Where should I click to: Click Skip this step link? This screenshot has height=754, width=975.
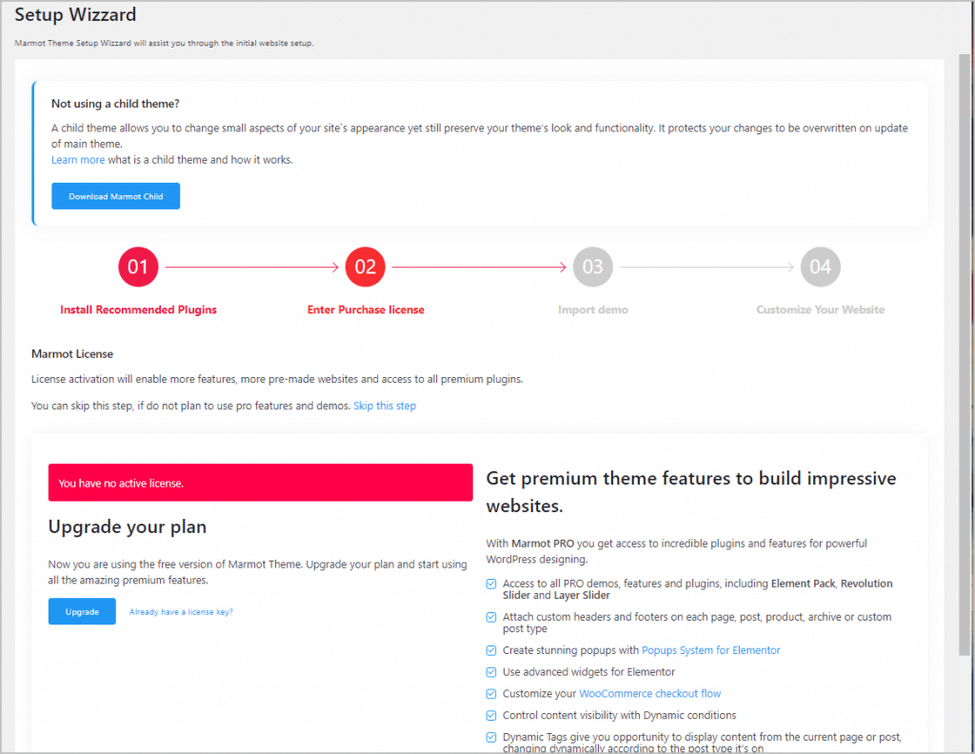pyautogui.click(x=385, y=406)
